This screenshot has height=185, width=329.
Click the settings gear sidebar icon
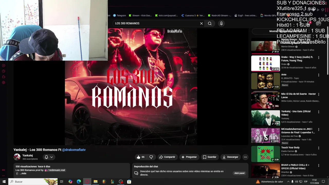click(x=4, y=82)
